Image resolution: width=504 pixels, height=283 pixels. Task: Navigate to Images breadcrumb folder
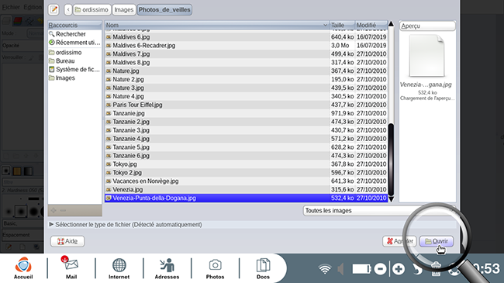pyautogui.click(x=124, y=9)
